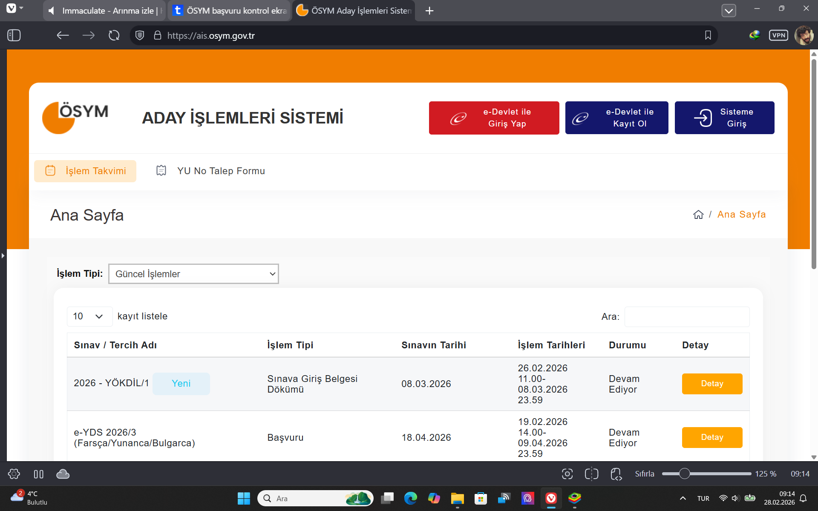This screenshot has width=818, height=511.
Task: Open Detay for e-YDS 2026/3
Action: coord(712,437)
